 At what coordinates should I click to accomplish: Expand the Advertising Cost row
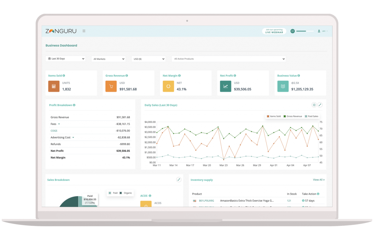click(73, 138)
